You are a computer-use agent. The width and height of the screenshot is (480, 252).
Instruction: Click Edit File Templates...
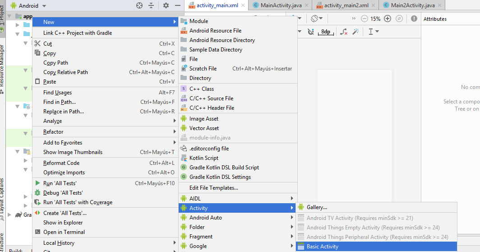pos(238,188)
